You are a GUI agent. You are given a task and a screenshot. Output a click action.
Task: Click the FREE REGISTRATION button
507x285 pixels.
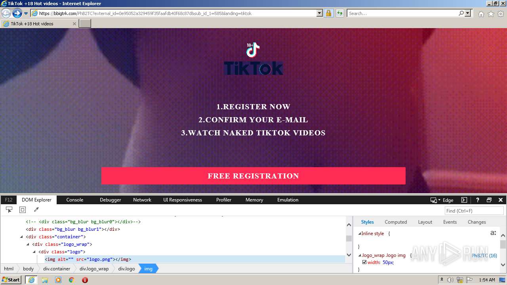253,176
